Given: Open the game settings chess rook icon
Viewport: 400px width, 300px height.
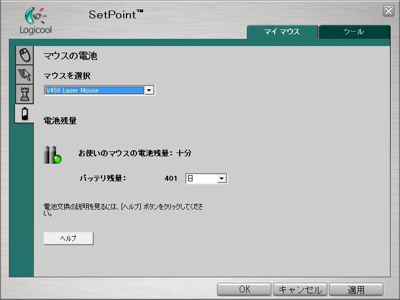Looking at the screenshot, I should [x=24, y=94].
